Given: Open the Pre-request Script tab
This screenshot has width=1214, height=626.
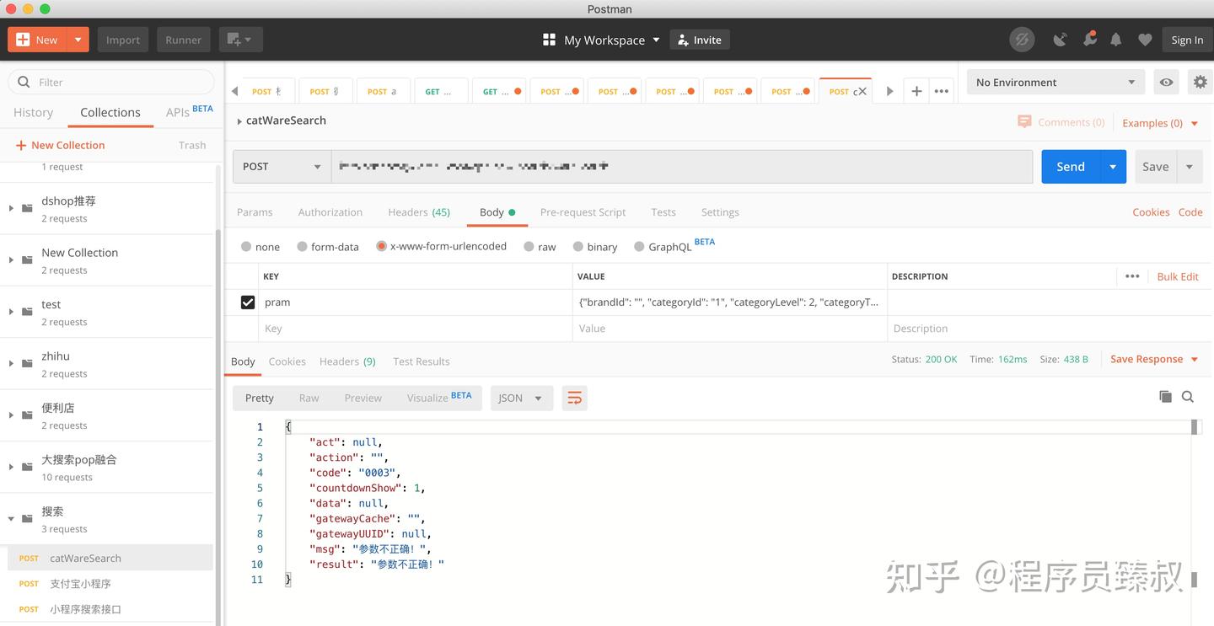Looking at the screenshot, I should click(x=583, y=212).
